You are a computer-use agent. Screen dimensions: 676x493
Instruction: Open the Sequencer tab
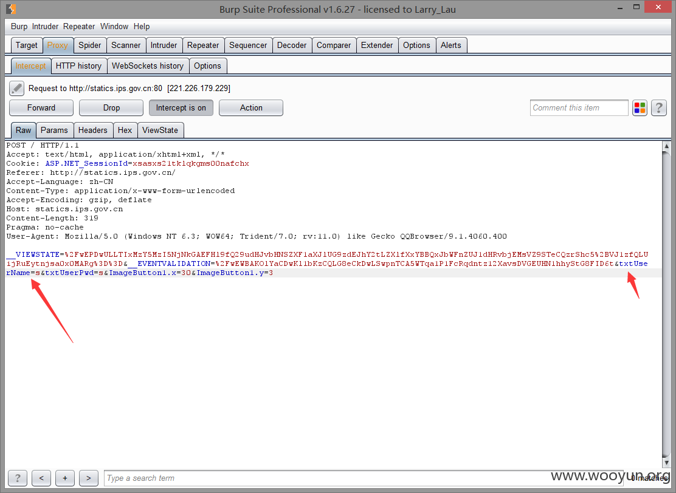tap(248, 45)
